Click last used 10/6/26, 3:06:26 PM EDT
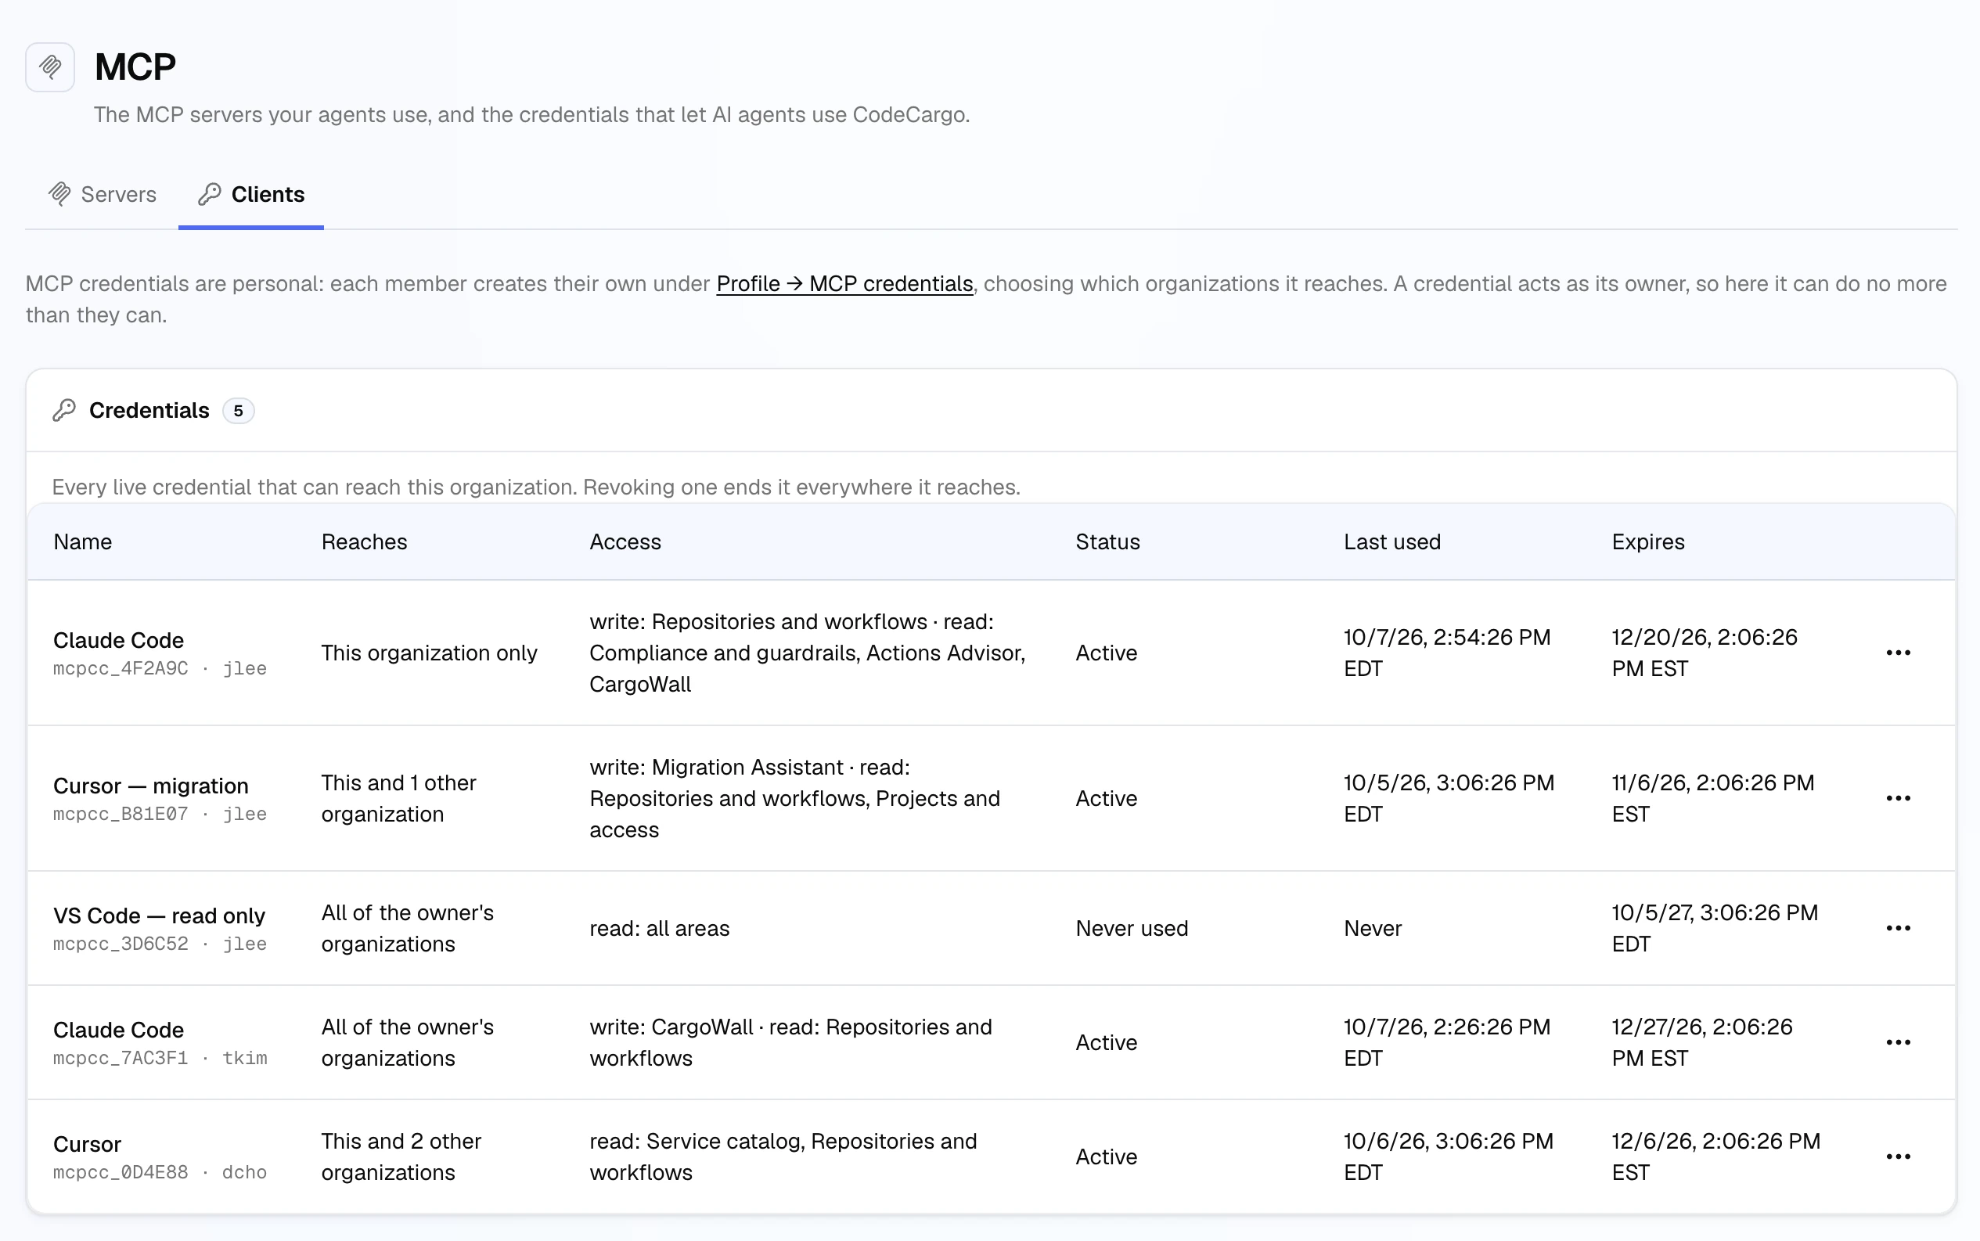The width and height of the screenshot is (1980, 1241). (1448, 1156)
